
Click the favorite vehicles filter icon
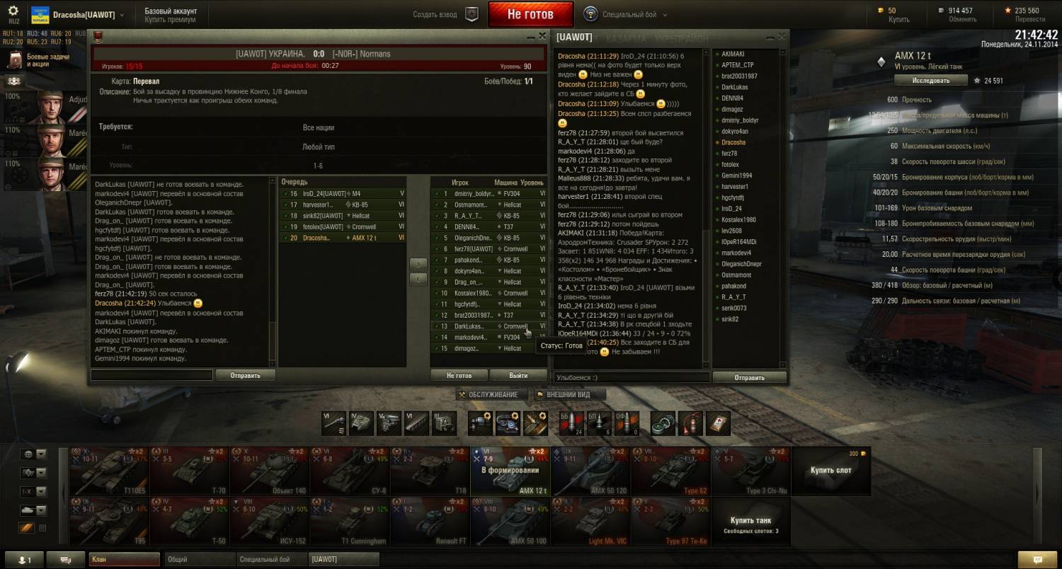(x=26, y=528)
